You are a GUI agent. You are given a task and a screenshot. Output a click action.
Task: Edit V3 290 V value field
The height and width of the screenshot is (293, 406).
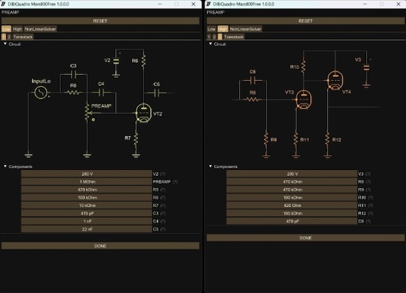(x=292, y=174)
